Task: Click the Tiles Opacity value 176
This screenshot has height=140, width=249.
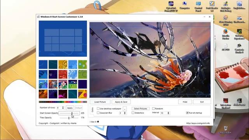Action: (82, 117)
